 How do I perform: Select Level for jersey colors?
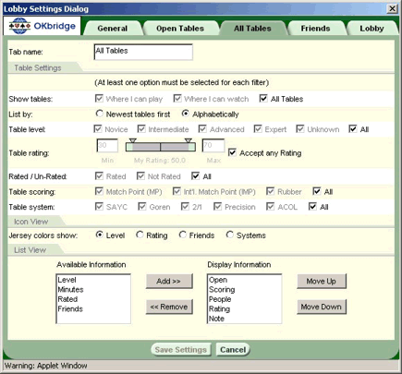coord(99,235)
